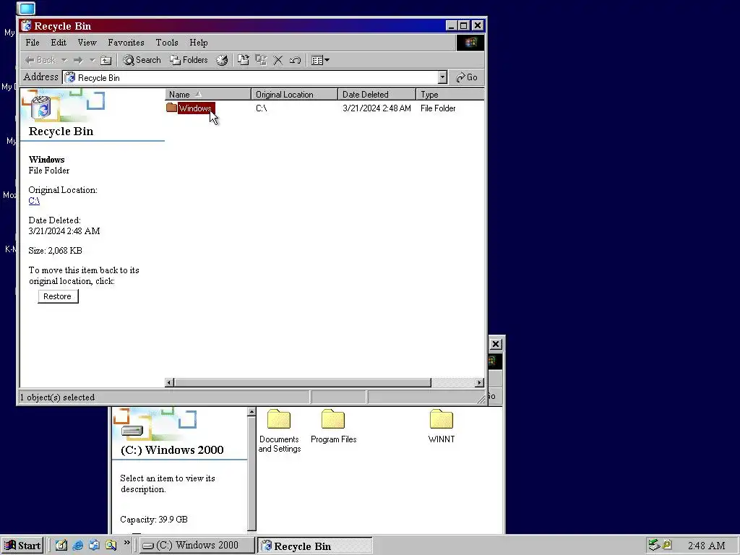The image size is (740, 555).
Task: Open the Start menu
Action: point(22,546)
